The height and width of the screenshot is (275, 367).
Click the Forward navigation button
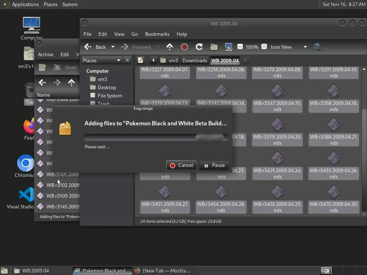pos(136,47)
